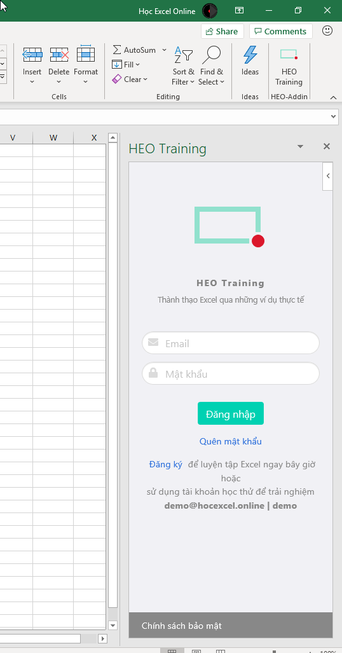Viewport: 342px width, 653px height.
Task: Click vertical scrollbar up arrow
Action: pos(113,137)
